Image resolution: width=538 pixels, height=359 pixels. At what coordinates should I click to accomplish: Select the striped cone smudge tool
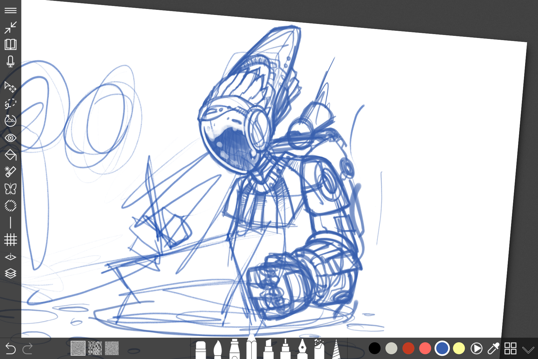pyautogui.click(x=336, y=349)
